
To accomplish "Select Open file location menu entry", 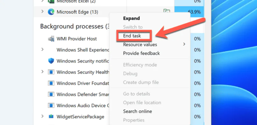I will point(142,103).
